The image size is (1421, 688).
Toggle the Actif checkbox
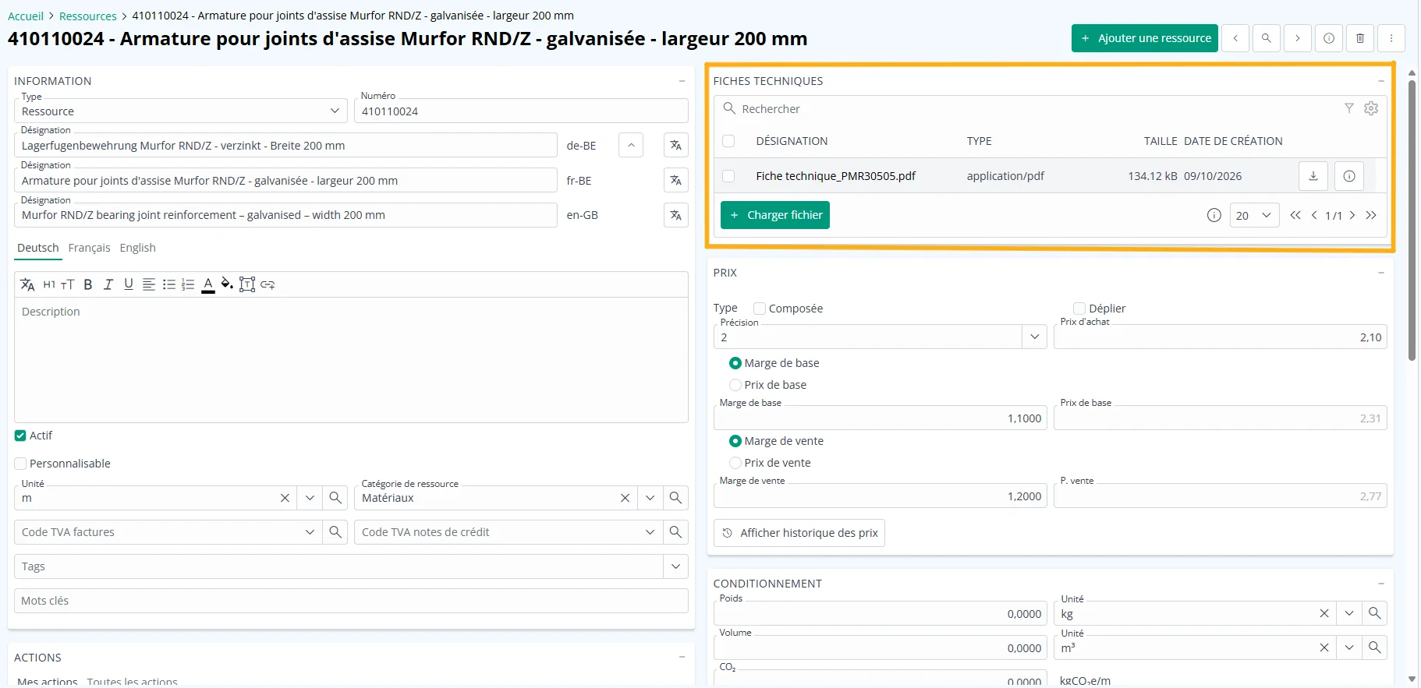pos(20,436)
